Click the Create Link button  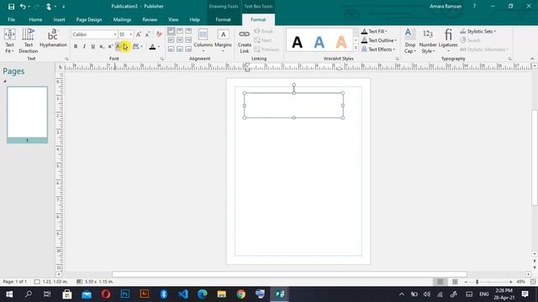(245, 41)
